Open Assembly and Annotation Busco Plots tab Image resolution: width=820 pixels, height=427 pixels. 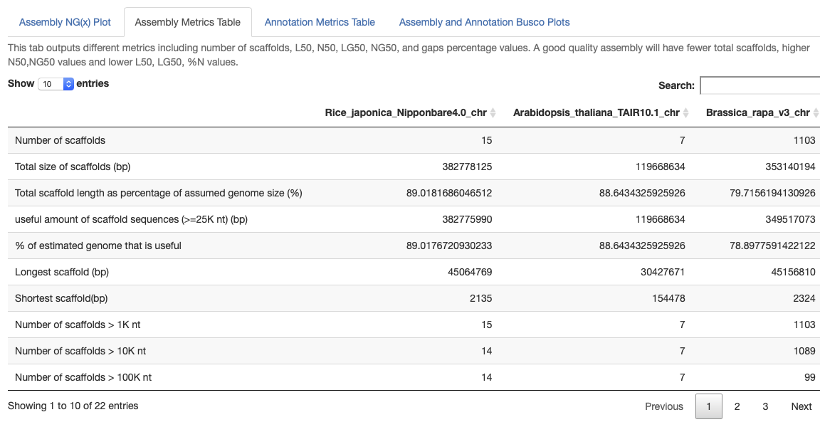[484, 22]
